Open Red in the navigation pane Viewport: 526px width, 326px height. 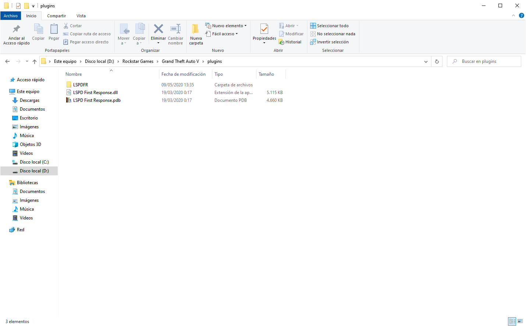(x=21, y=230)
